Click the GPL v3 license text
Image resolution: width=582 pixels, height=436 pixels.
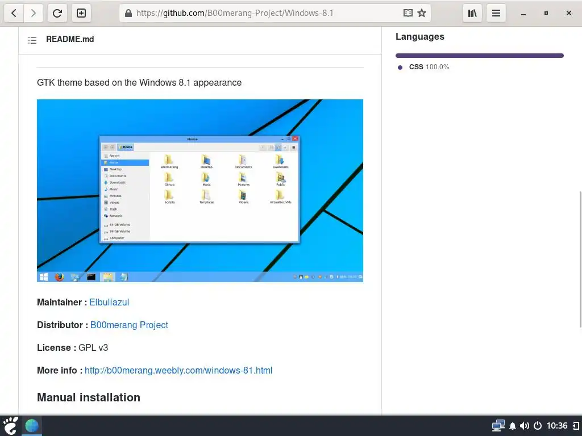click(93, 348)
